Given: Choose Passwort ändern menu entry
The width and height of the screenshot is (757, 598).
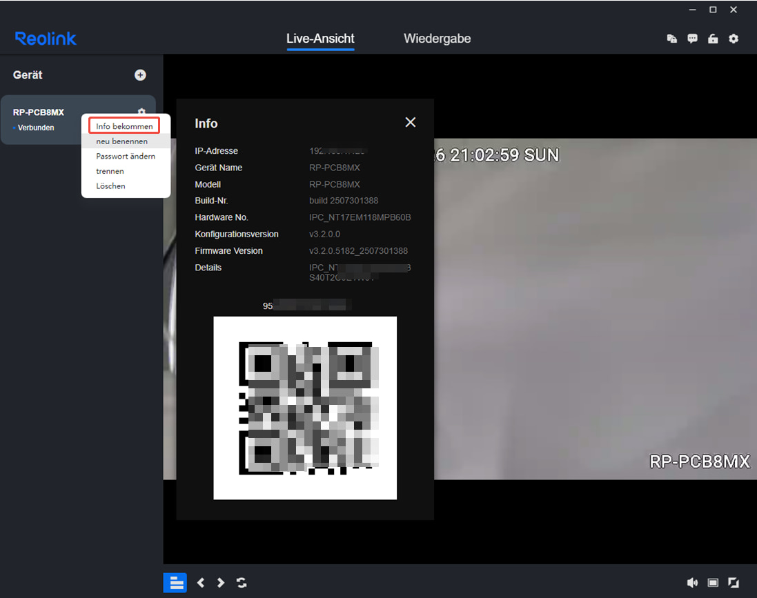Looking at the screenshot, I should coord(126,156).
